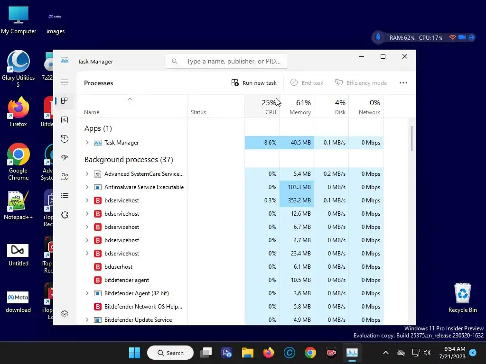The image size is (486, 364).
Task: Click the camera icon in RAM/CPU widget
Action: point(462,37)
